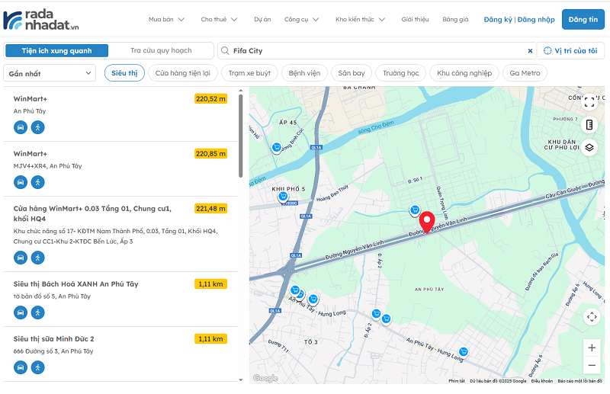
Task: Select the Cửa hàng tiện lợi filter
Action: point(182,73)
